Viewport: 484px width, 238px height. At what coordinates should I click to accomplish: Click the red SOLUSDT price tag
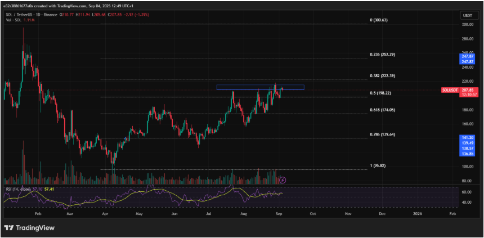pos(450,89)
